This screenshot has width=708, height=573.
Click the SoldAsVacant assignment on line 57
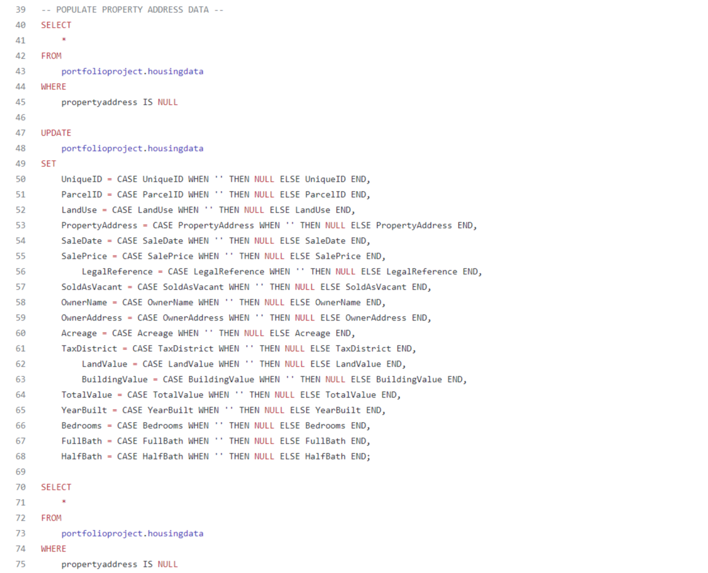click(x=246, y=287)
